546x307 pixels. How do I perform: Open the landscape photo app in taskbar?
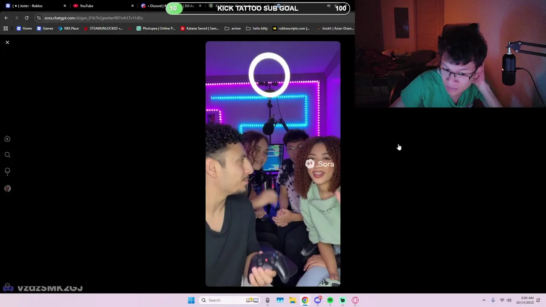280,300
